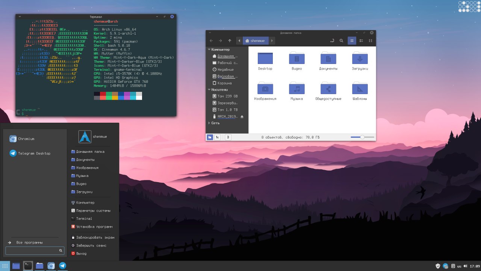Screen dimensions: 481x271
Task: Open Документы from the start menu
Action: click(x=83, y=160)
